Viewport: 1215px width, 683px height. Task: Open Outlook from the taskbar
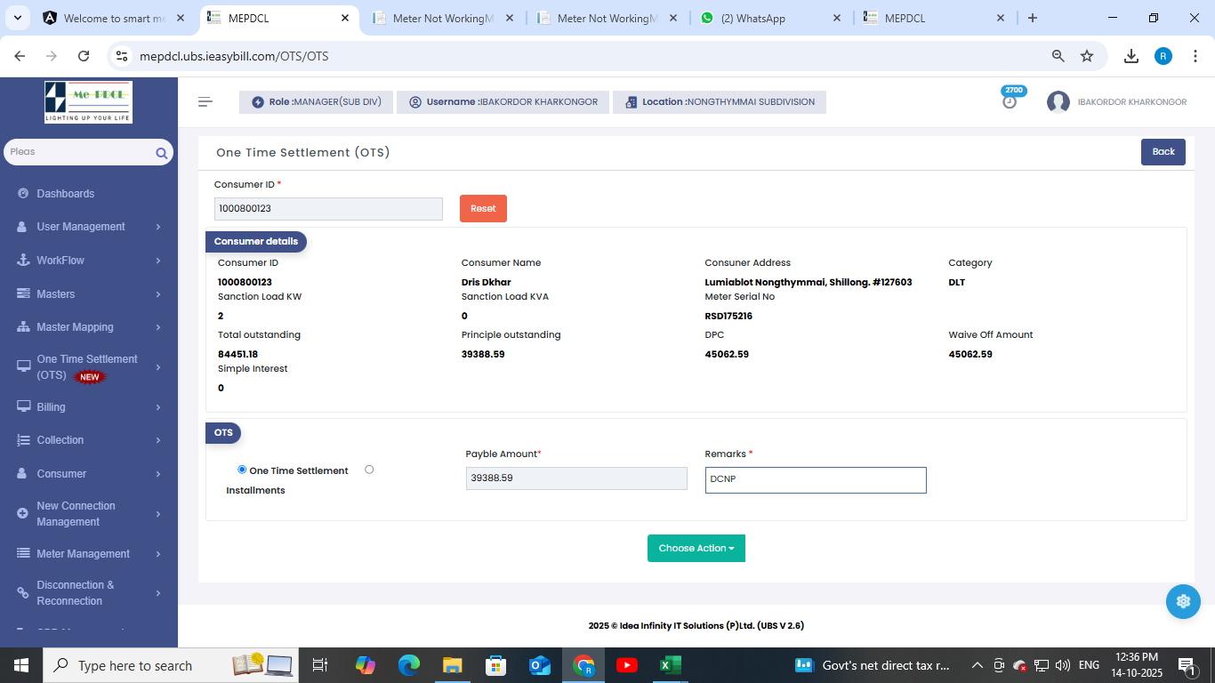click(x=540, y=665)
